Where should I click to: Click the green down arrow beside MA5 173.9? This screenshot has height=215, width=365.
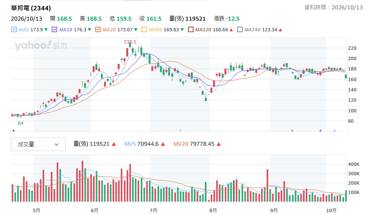tap(46, 30)
